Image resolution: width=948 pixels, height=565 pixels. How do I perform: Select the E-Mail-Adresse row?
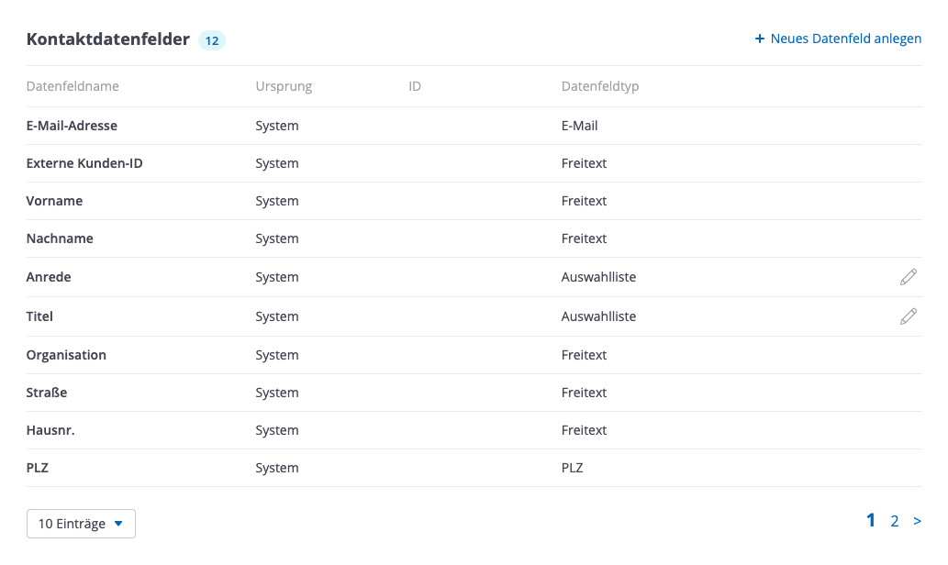(72, 126)
